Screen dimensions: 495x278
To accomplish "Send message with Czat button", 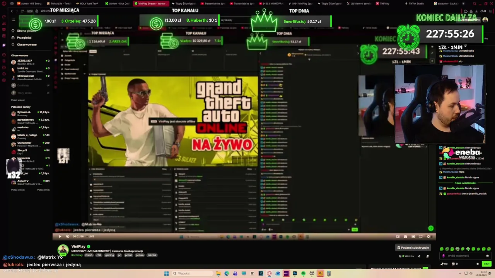I will pos(486,264).
